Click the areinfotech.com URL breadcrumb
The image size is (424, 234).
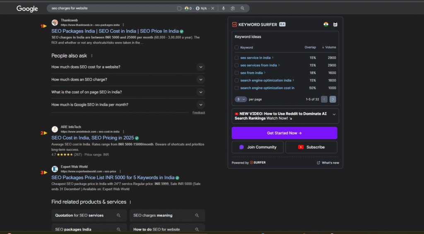point(90,132)
